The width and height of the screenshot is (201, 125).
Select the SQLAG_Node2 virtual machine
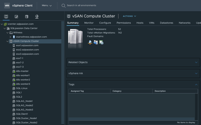click(25, 106)
